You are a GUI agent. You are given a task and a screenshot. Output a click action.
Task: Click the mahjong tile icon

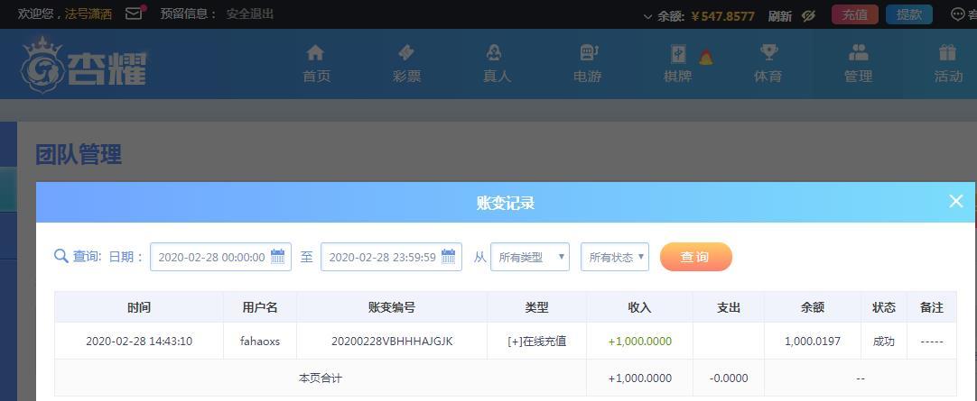pyautogui.click(x=678, y=54)
